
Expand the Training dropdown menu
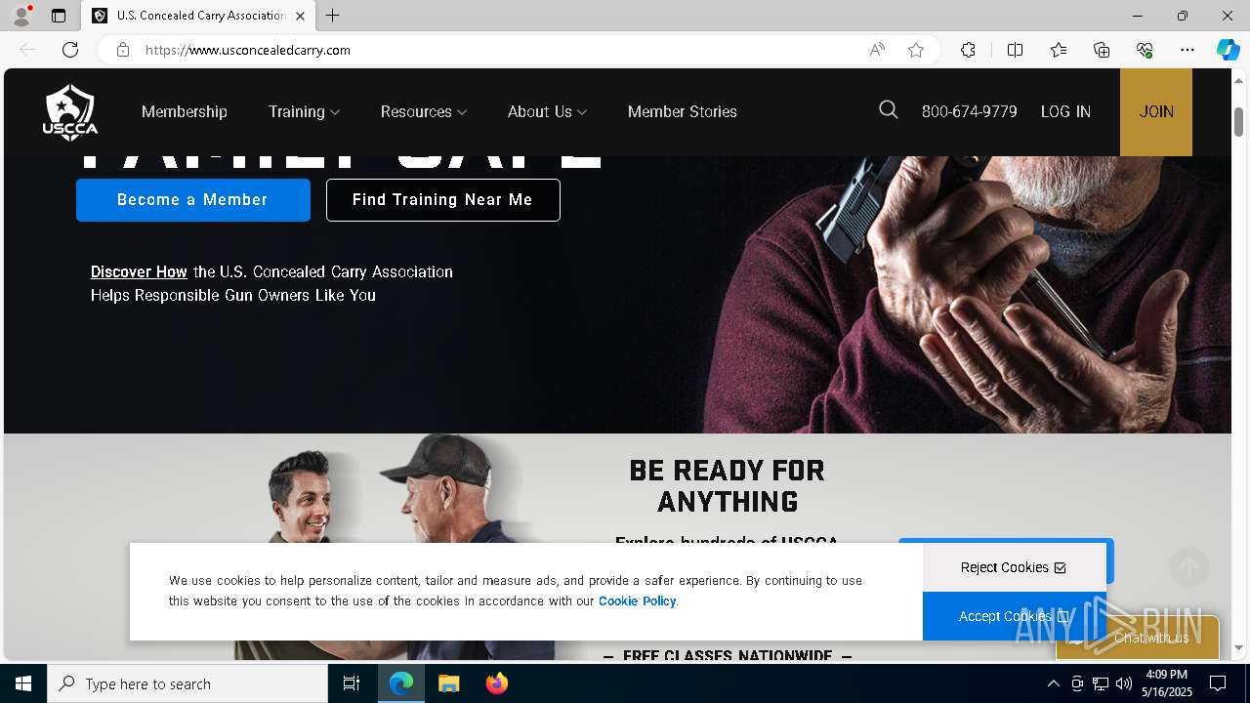click(x=304, y=111)
